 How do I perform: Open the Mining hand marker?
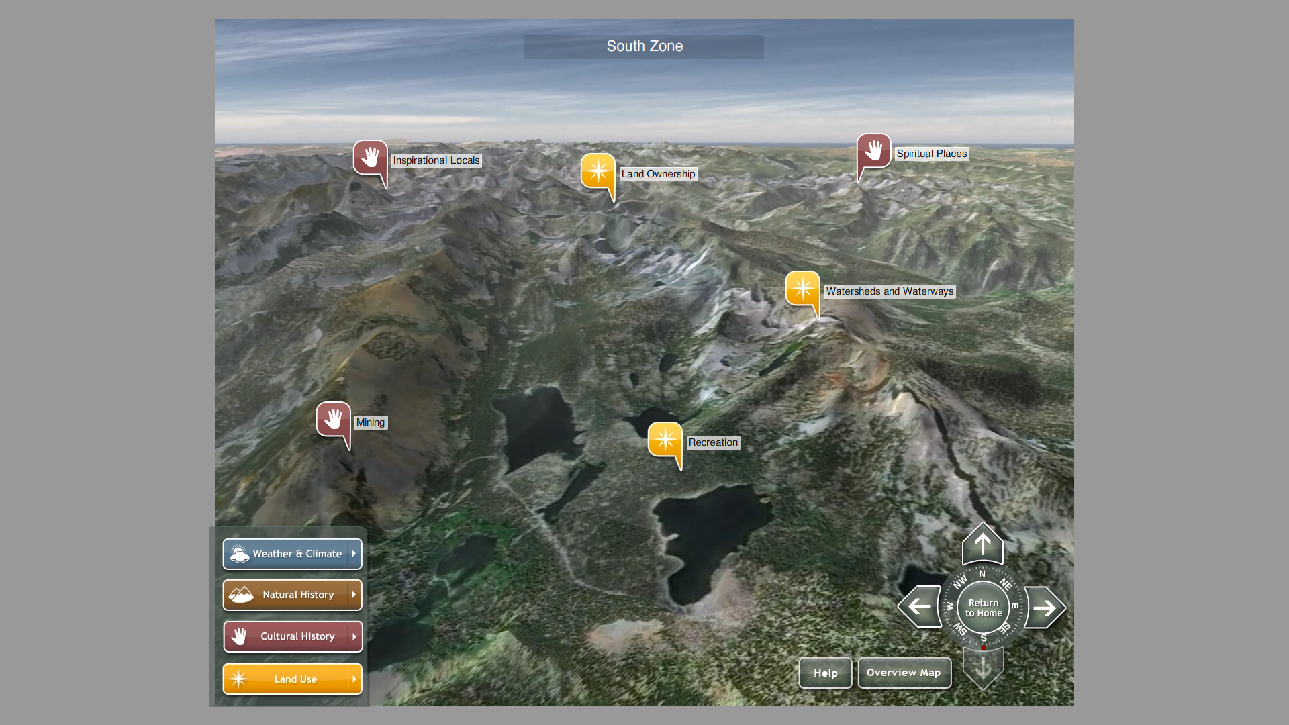(333, 420)
